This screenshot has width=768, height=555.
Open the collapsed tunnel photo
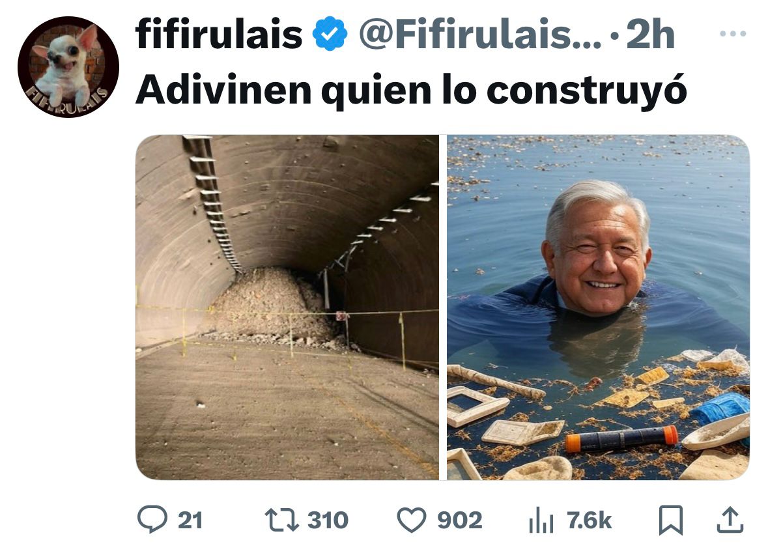[x=287, y=307]
